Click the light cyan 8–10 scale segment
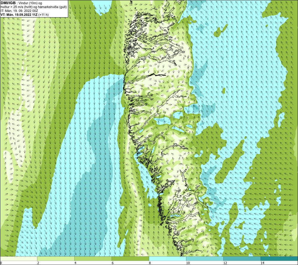 tap(167, 258)
